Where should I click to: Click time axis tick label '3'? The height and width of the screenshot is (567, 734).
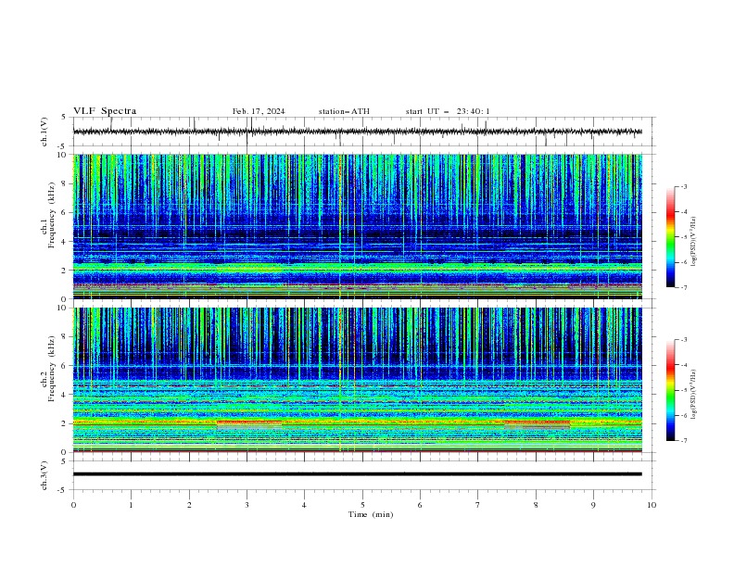click(247, 505)
